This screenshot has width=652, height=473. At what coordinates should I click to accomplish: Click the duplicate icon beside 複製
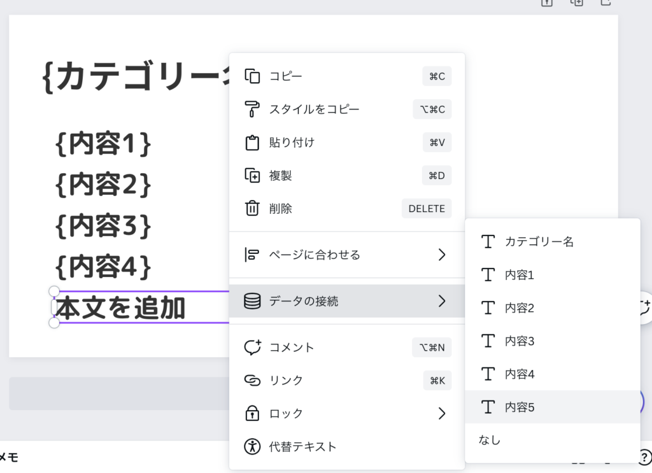(x=253, y=176)
